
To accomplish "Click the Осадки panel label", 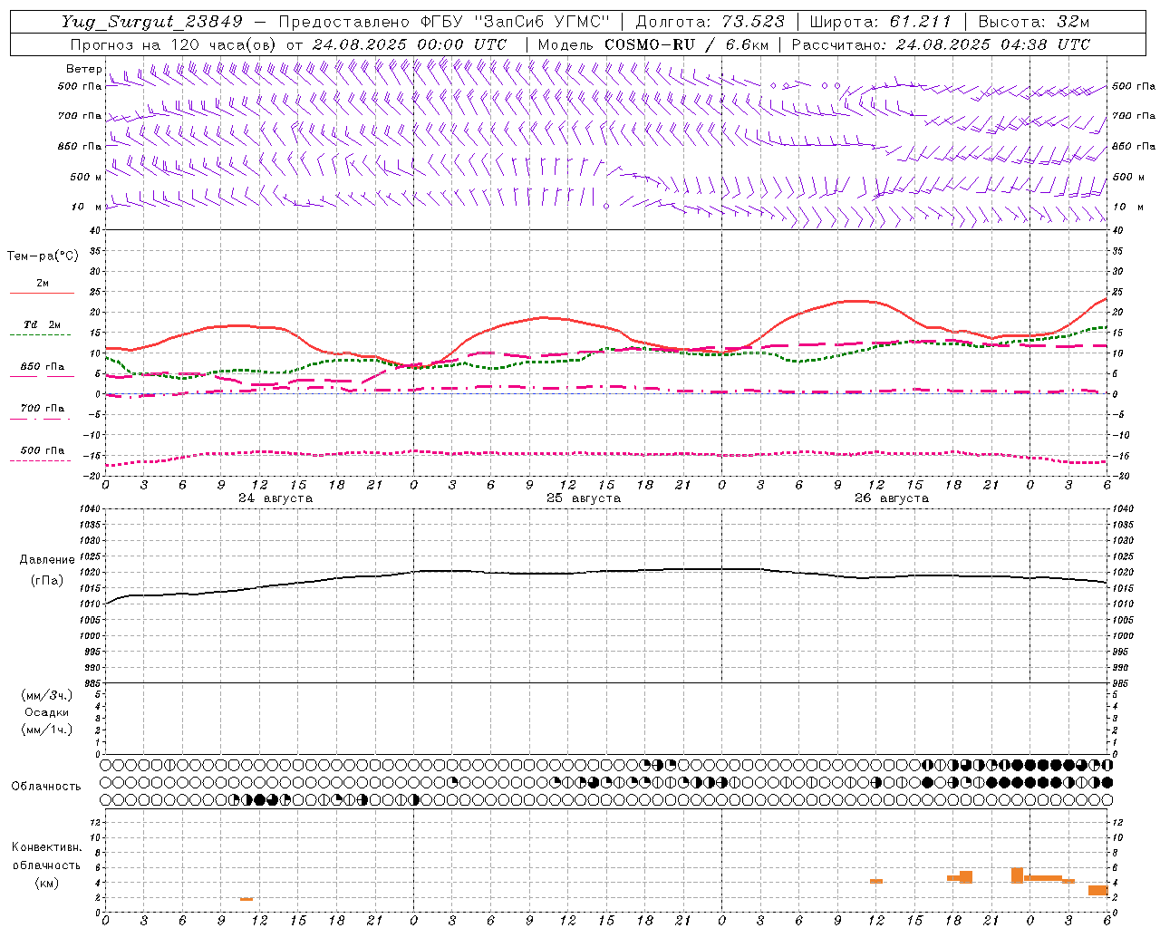I will (x=47, y=712).
